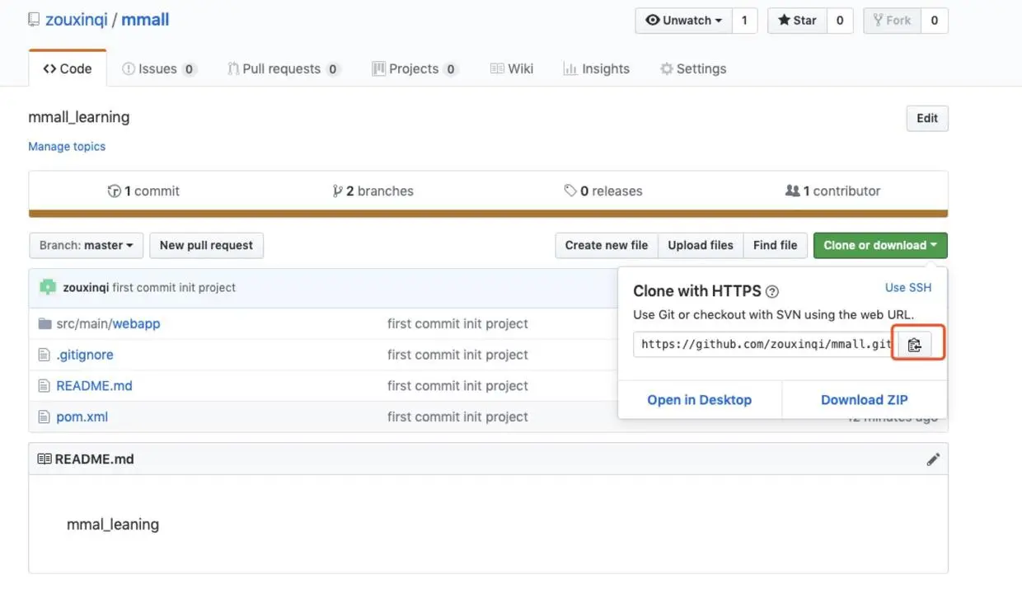Open the pom.xml file

tap(82, 417)
